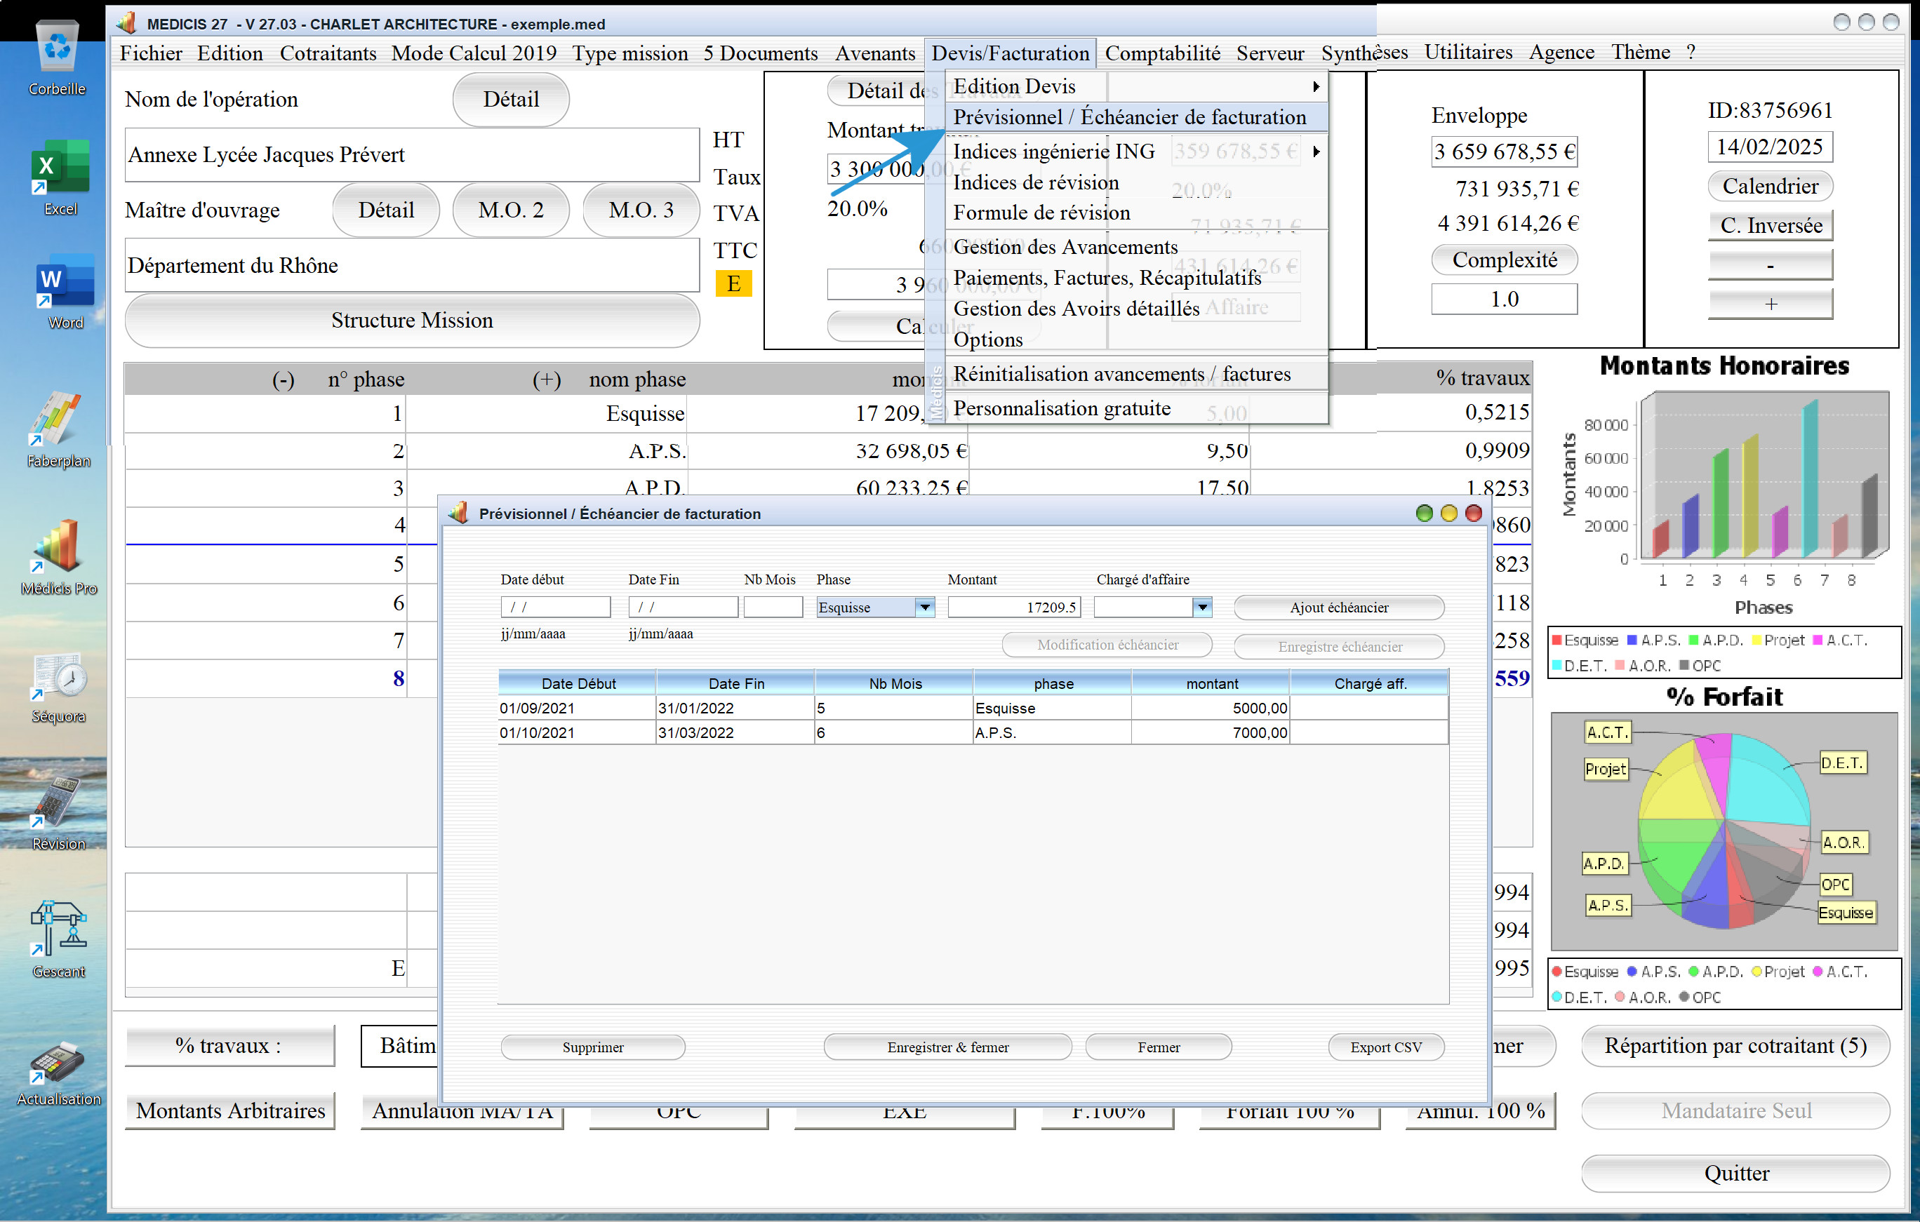Viewport: 1920px width, 1222px height.
Task: Click the Date début input field
Action: (x=555, y=607)
